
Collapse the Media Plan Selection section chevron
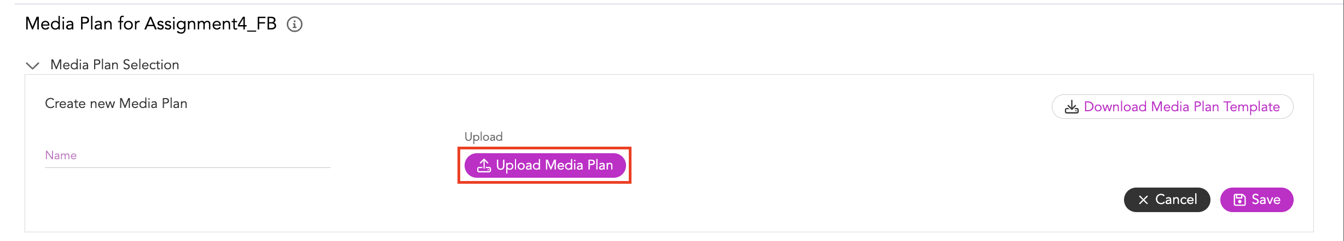tap(33, 65)
